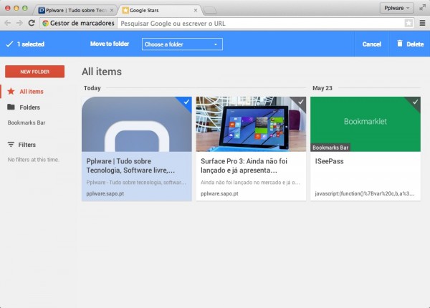Click the URL search input field

pos(262,24)
